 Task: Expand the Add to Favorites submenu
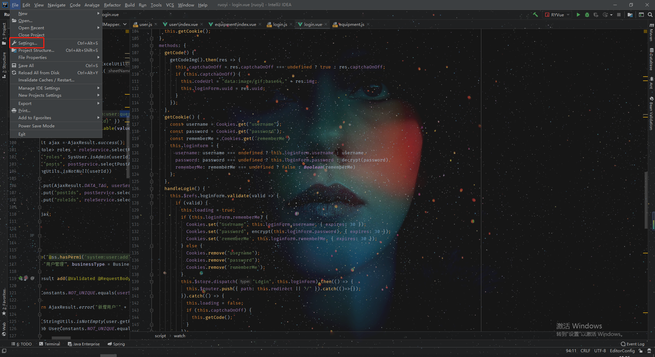click(56, 118)
